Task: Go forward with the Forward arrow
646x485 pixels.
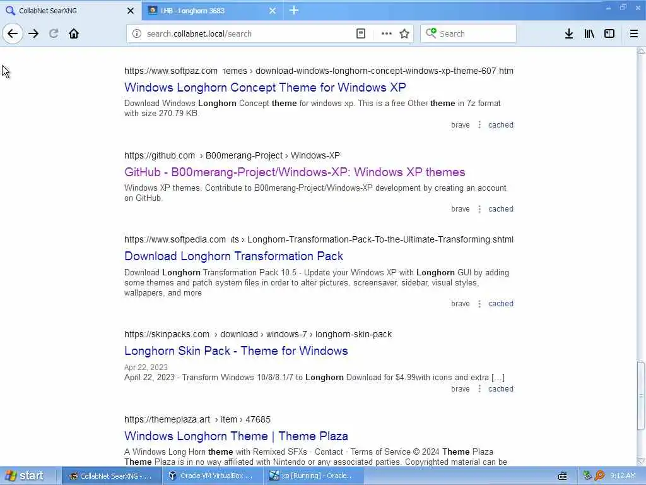Action: (x=33, y=33)
